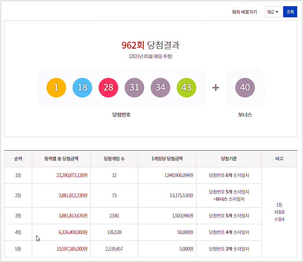Screen dimensions: 303x262
Task: Click the blue 조회 button
Action: 290,12
